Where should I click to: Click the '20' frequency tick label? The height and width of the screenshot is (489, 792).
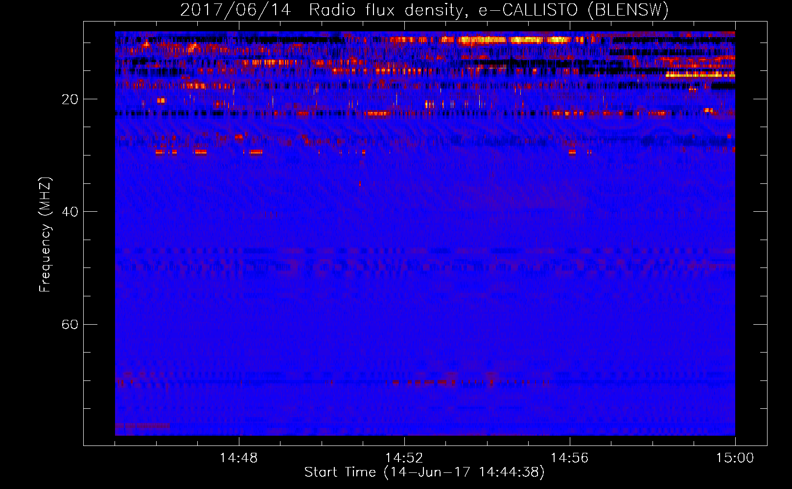(x=70, y=100)
